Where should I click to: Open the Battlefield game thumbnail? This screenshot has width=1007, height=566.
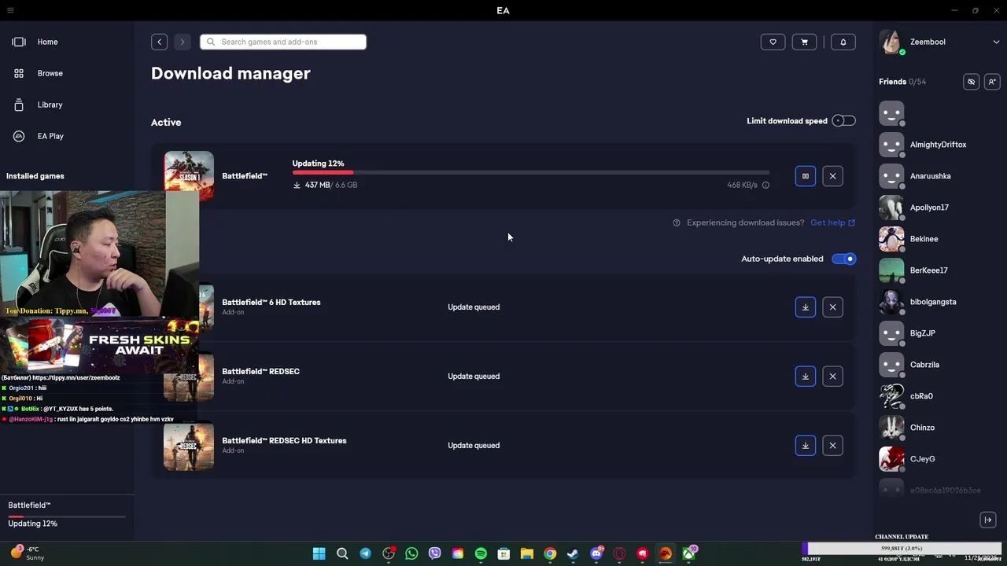189,175
